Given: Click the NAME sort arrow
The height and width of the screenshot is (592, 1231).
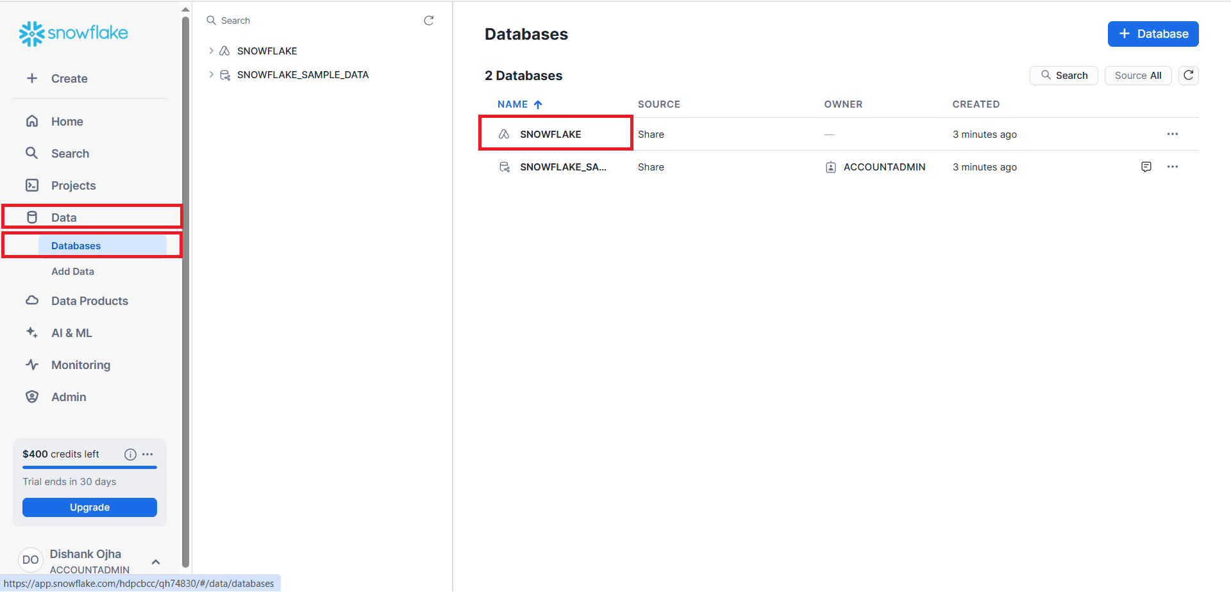Looking at the screenshot, I should coord(538,104).
